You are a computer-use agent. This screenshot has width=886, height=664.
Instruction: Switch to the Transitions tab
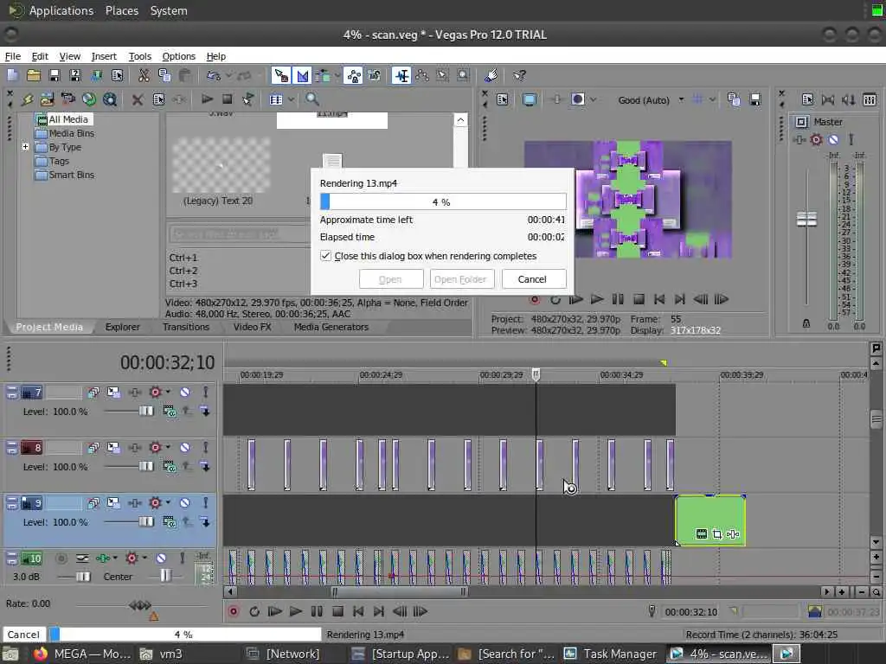[186, 327]
